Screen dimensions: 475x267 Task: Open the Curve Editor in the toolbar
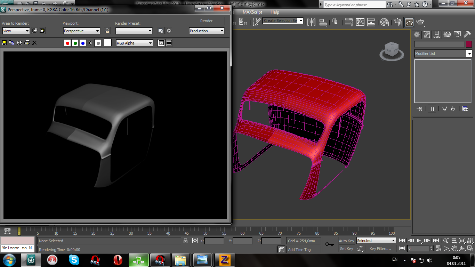click(360, 22)
